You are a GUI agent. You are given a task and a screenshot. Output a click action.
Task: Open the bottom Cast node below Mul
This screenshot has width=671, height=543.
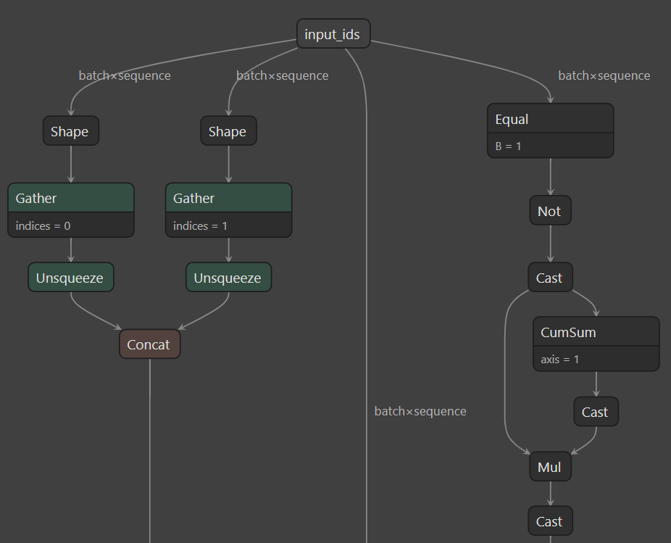coord(550,521)
